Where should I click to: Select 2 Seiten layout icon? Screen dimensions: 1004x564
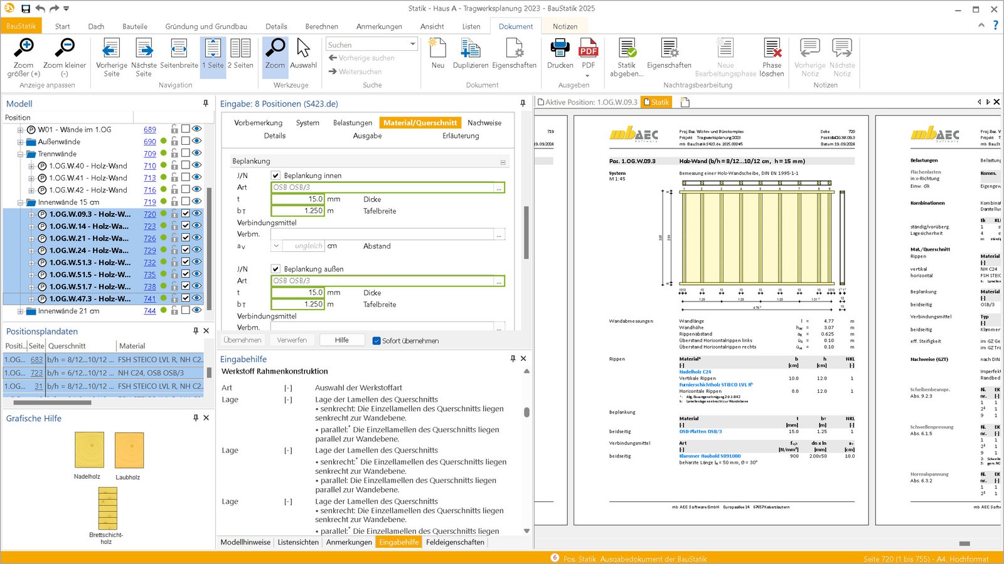coord(240,48)
